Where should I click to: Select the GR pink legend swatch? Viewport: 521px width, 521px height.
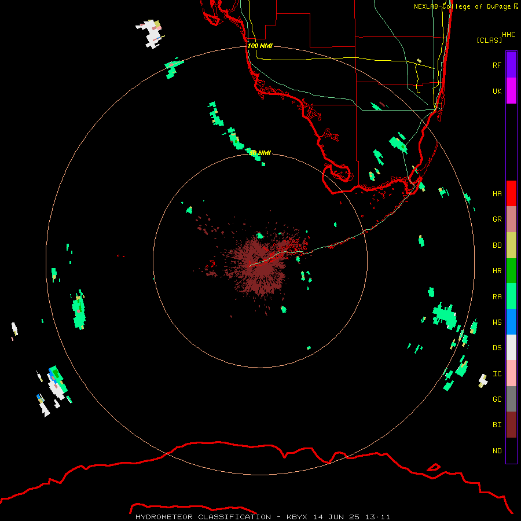point(511,219)
